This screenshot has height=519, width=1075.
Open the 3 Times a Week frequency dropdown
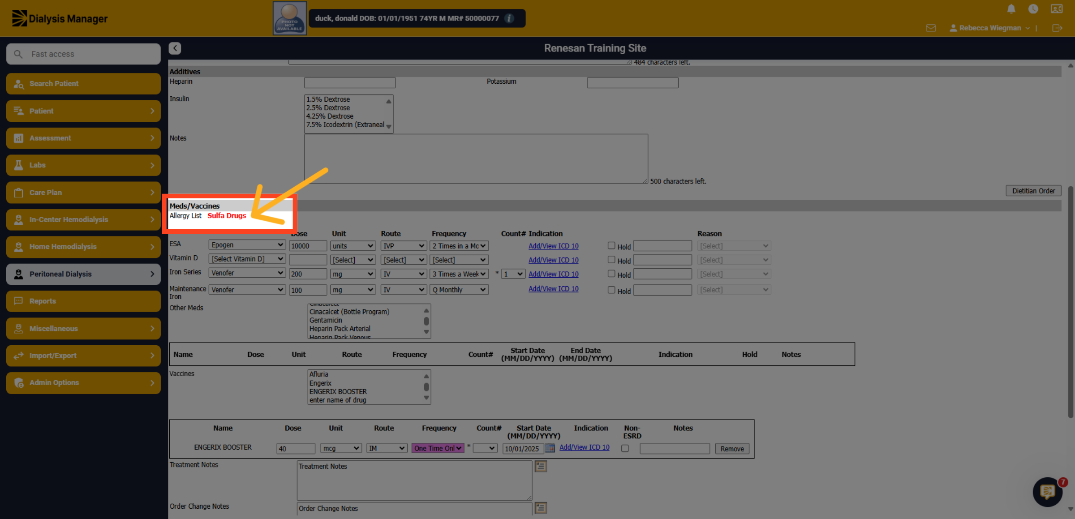[x=459, y=274]
